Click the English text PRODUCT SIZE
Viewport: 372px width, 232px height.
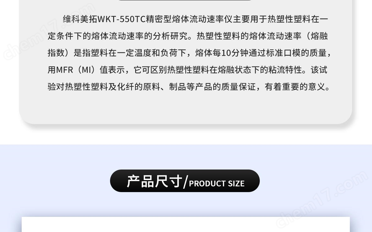click(217, 184)
